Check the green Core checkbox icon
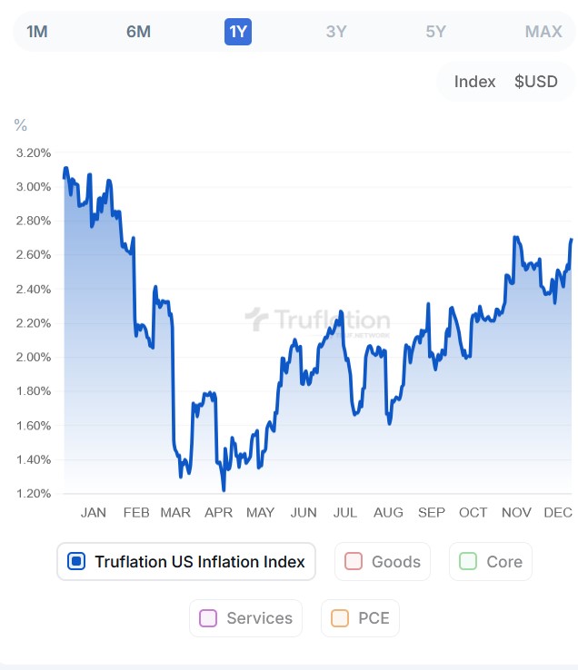 [468, 562]
